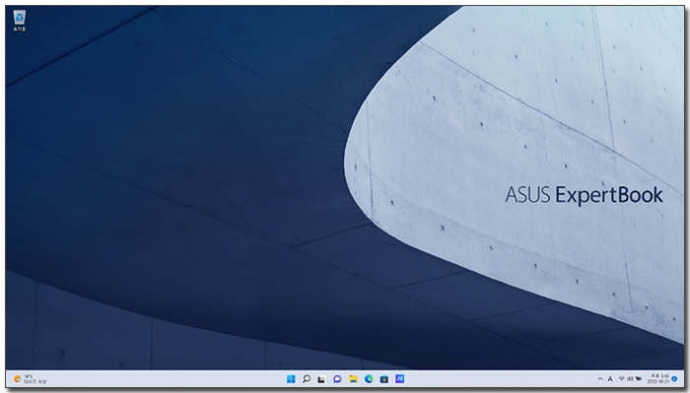
Task: Select the Recycle Bin desktop icon
Action: tap(20, 21)
